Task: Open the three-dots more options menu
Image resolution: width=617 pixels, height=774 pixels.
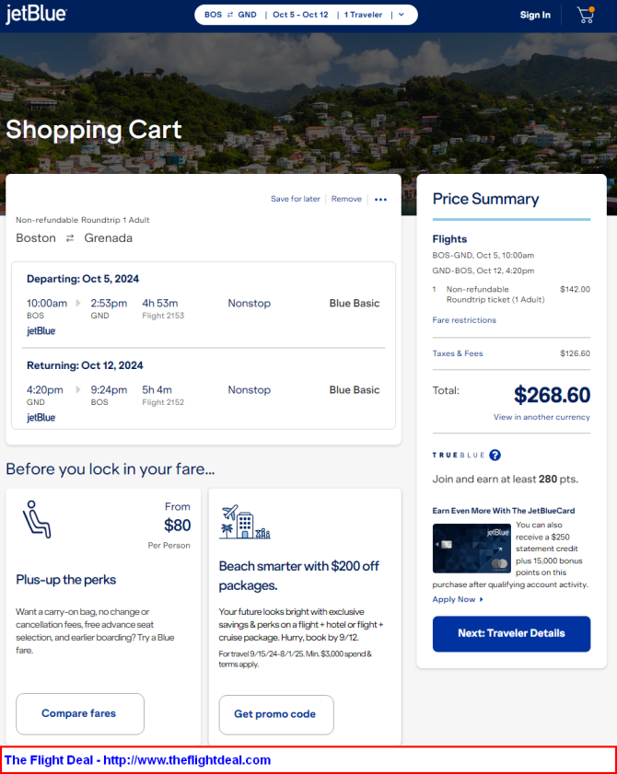Action: click(380, 199)
